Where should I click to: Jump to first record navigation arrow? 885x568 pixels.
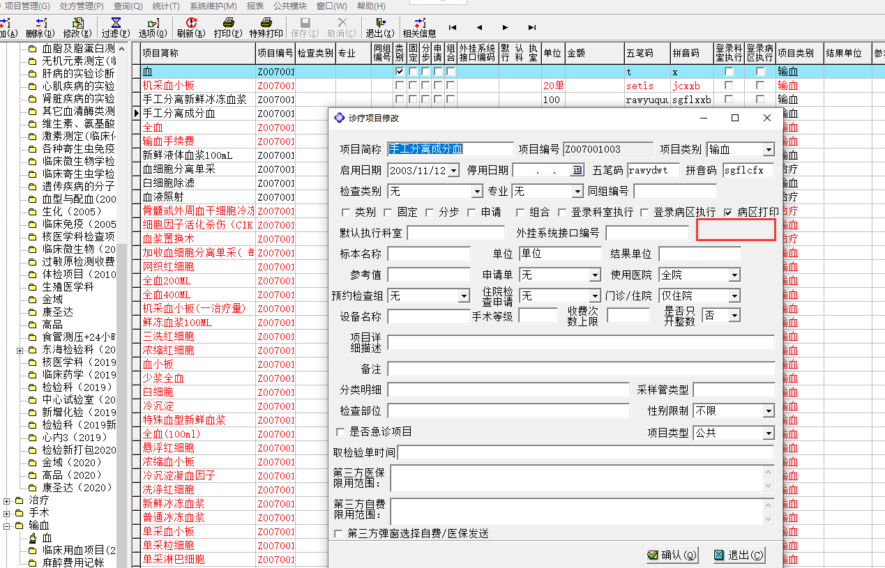pyautogui.click(x=453, y=28)
